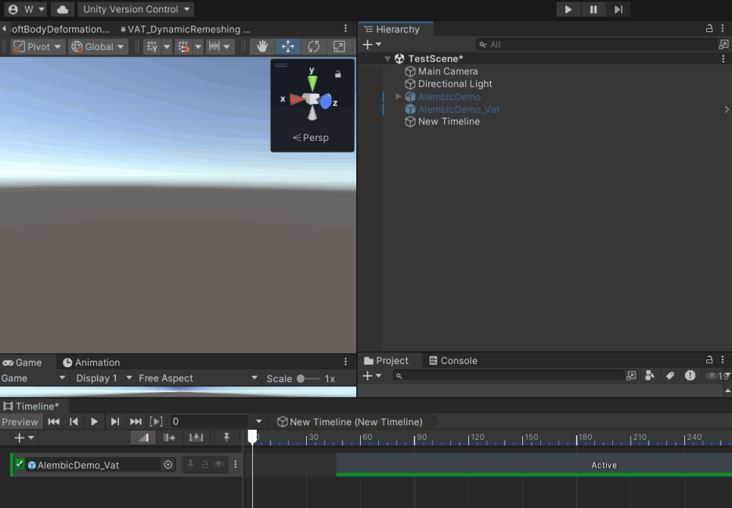Select the Move tool
The image size is (732, 508).
point(287,47)
